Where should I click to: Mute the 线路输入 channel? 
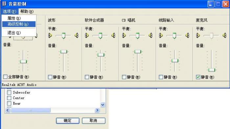click(161, 77)
